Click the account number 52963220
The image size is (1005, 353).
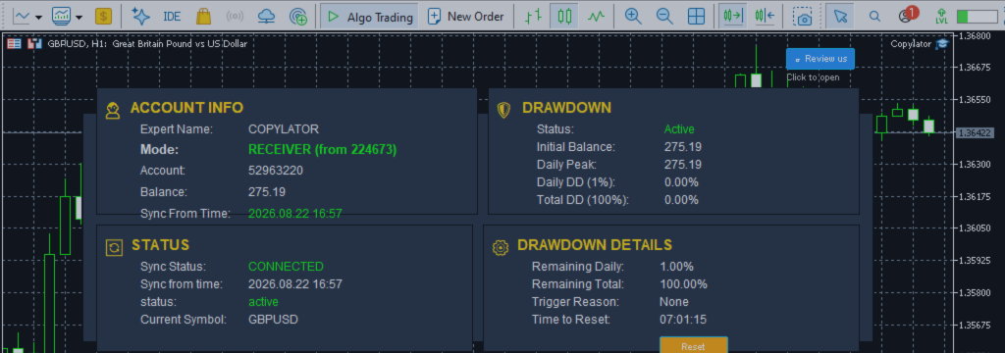[276, 171]
